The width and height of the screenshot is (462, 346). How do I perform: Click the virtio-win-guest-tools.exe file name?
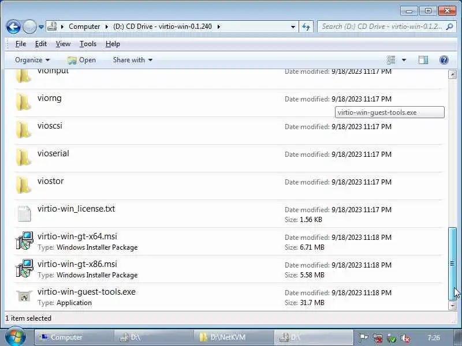coord(87,292)
